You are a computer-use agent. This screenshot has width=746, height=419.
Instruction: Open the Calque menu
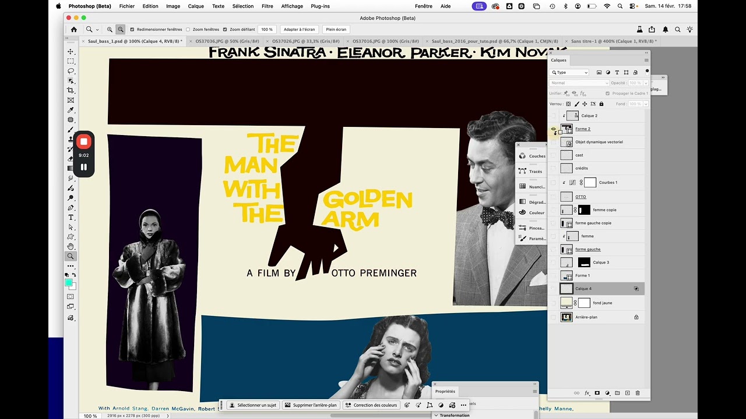(196, 6)
